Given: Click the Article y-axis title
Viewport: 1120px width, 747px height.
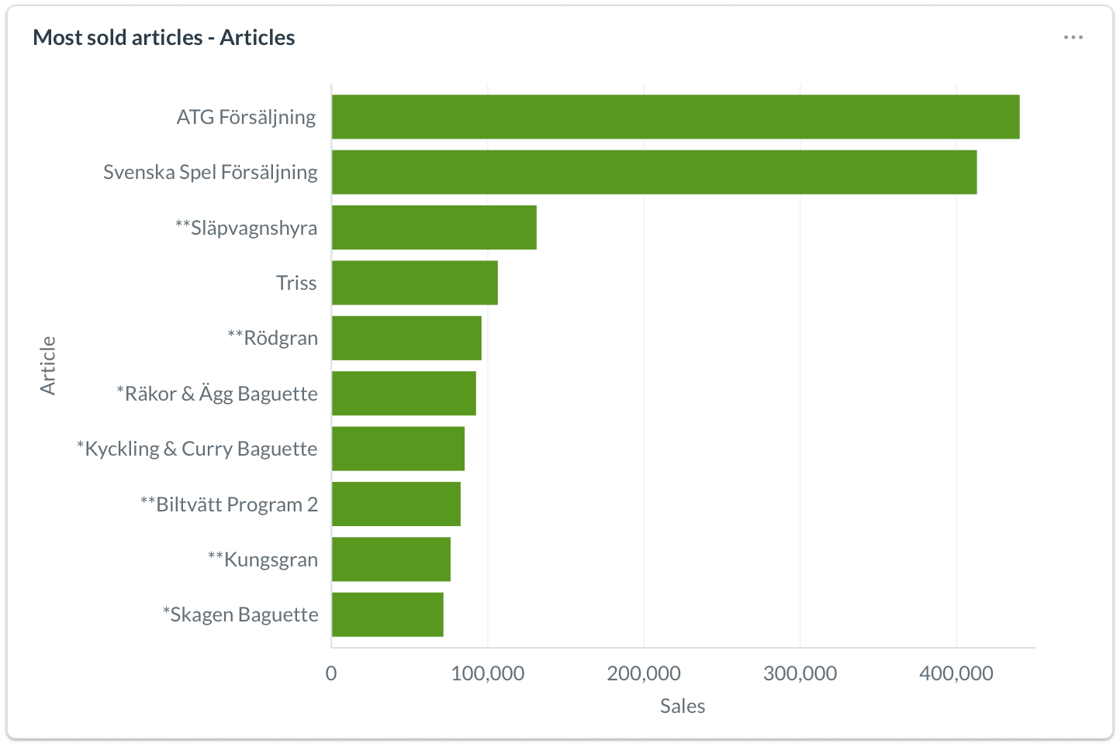Looking at the screenshot, I should (x=48, y=366).
